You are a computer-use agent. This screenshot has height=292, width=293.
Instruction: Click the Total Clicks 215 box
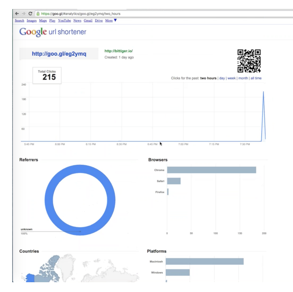coord(47,75)
